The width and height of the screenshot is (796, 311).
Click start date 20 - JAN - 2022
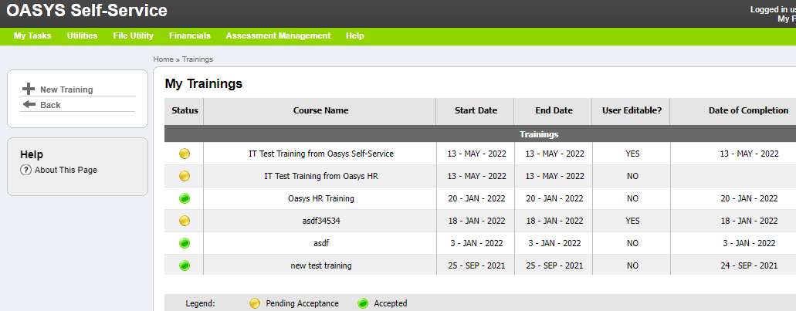click(476, 198)
